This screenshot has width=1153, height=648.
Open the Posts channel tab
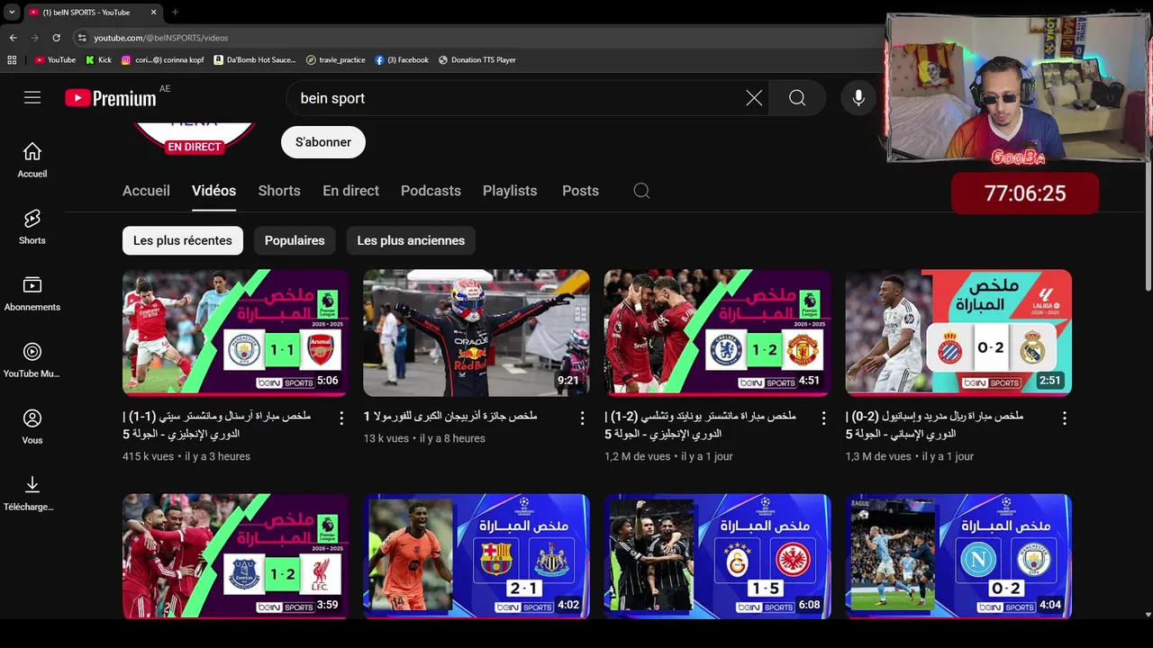[x=580, y=191]
